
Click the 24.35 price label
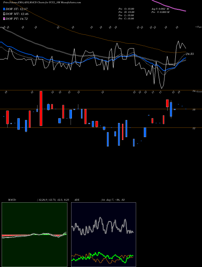pyautogui.click(x=189, y=54)
